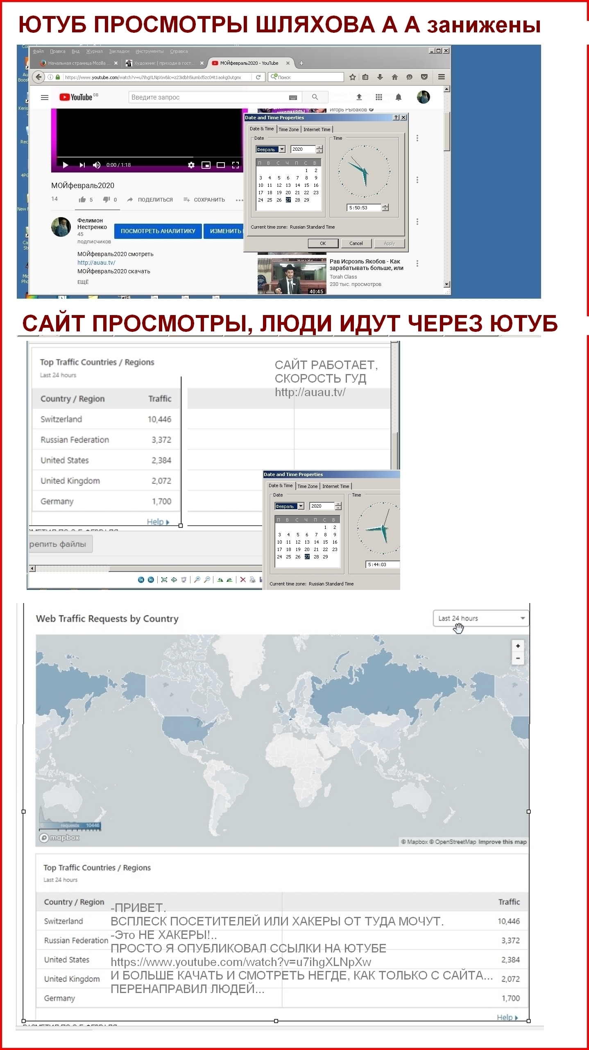589x1050 pixels.
Task: Open the on-screen keyboard icon in search box
Action: point(293,98)
